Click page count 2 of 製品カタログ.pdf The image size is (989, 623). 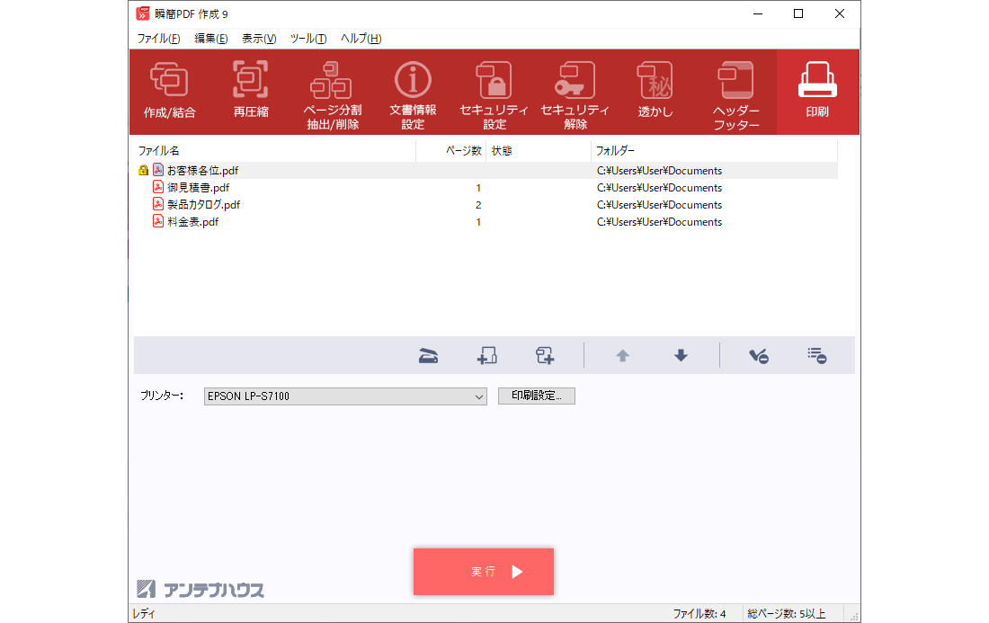point(478,205)
